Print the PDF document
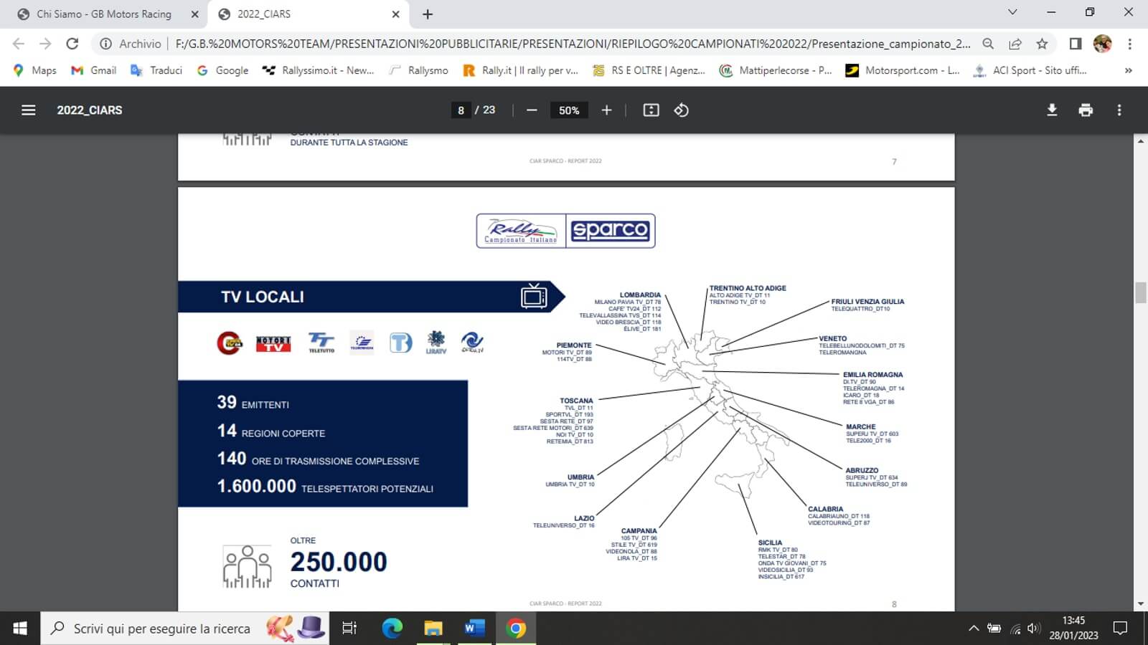This screenshot has height=645, width=1148. pos(1086,110)
